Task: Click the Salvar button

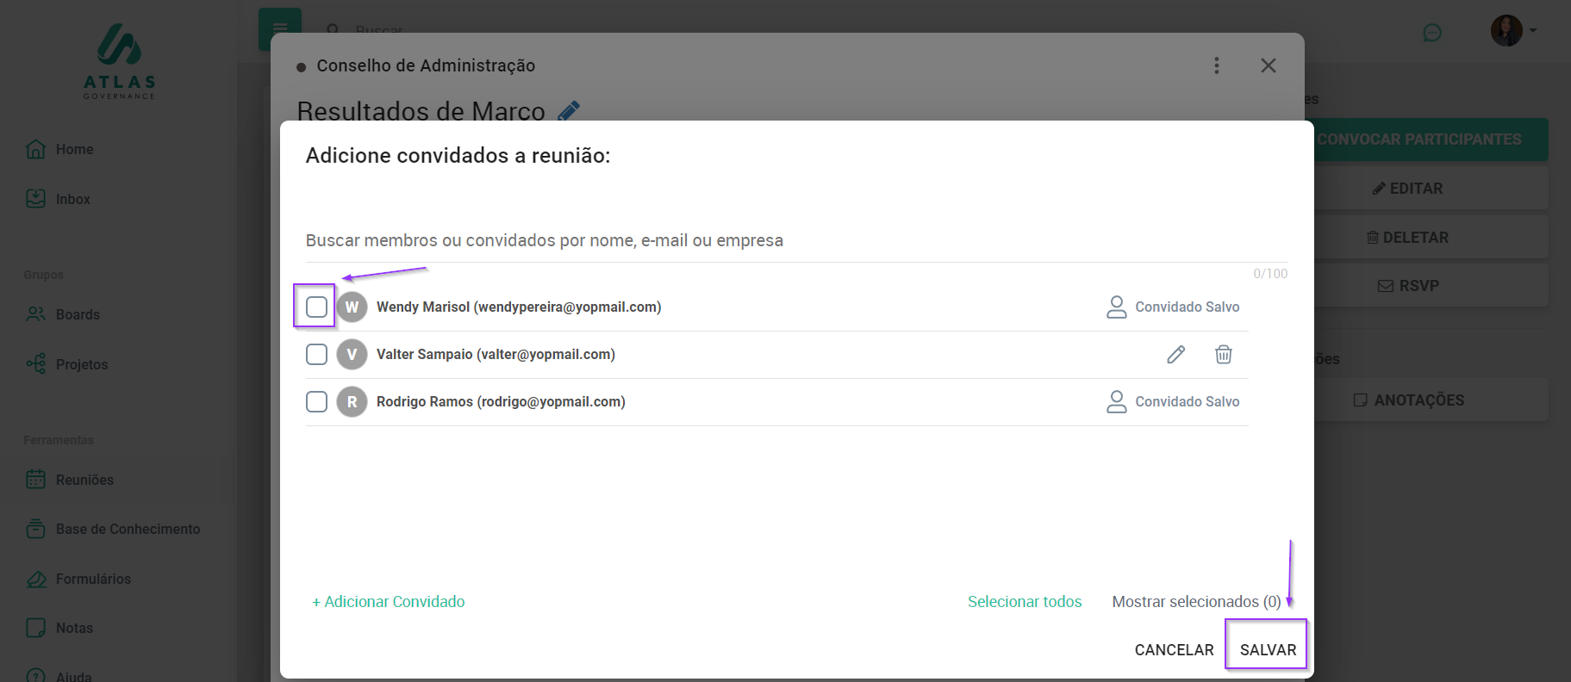Action: 1267,650
